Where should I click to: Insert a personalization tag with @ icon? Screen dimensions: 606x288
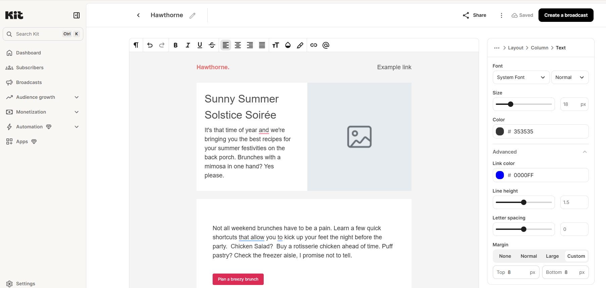(x=326, y=45)
